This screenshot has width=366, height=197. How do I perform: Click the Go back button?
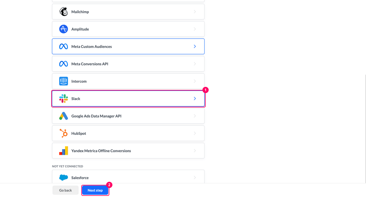coord(65,190)
